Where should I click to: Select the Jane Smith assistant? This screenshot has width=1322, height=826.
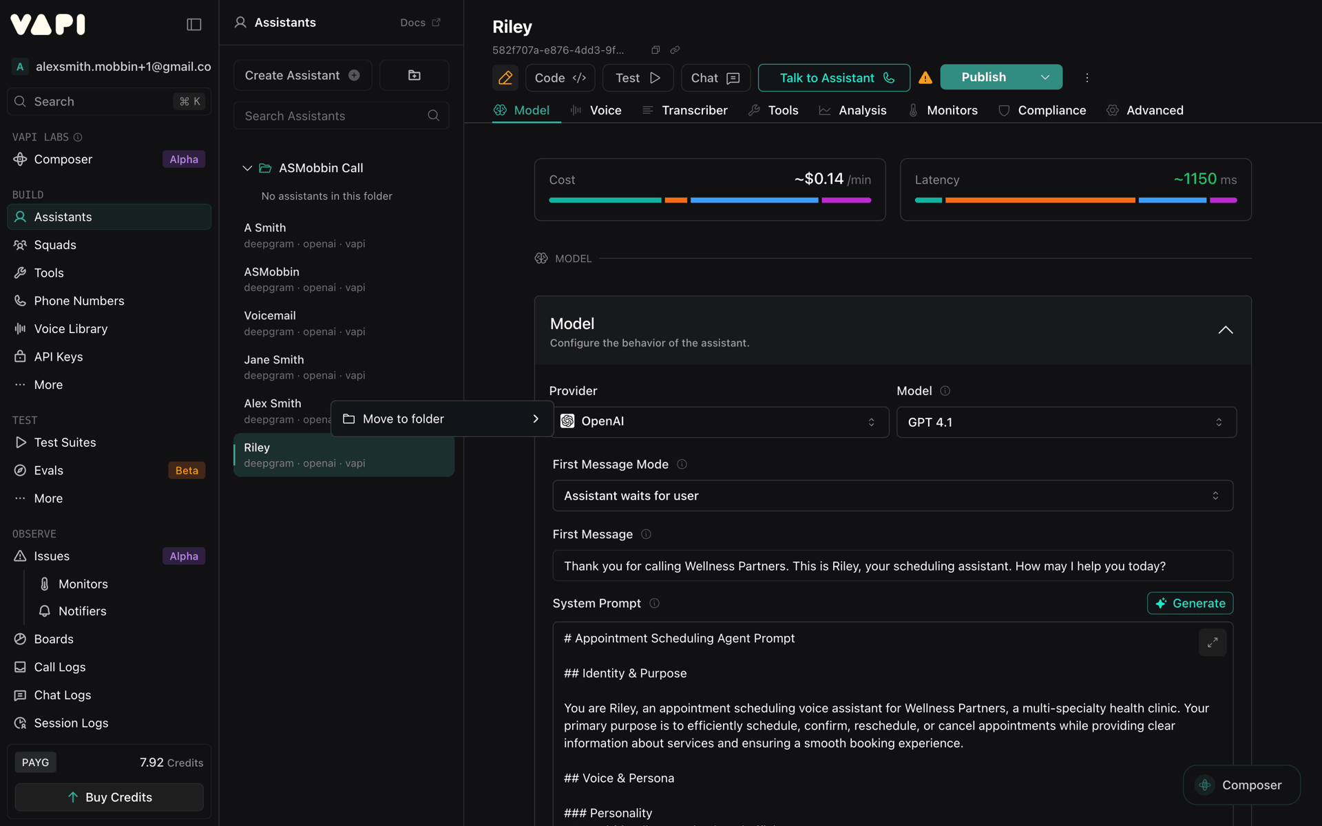(x=344, y=367)
